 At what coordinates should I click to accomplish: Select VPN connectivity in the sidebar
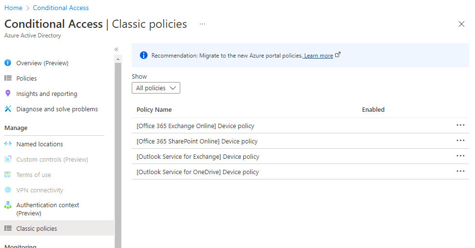[x=39, y=190]
